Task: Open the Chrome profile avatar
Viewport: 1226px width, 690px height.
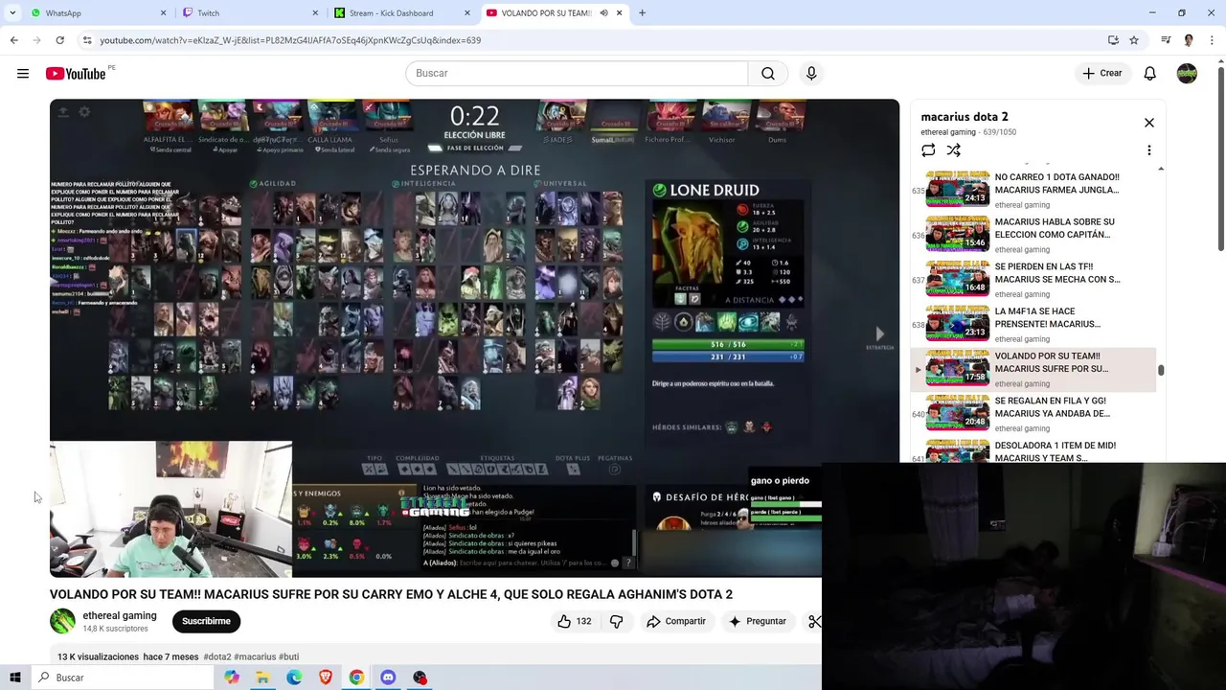Action: (1189, 40)
